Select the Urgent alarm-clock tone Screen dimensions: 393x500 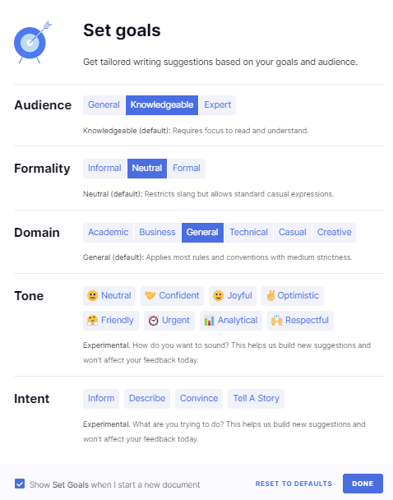coord(169,320)
